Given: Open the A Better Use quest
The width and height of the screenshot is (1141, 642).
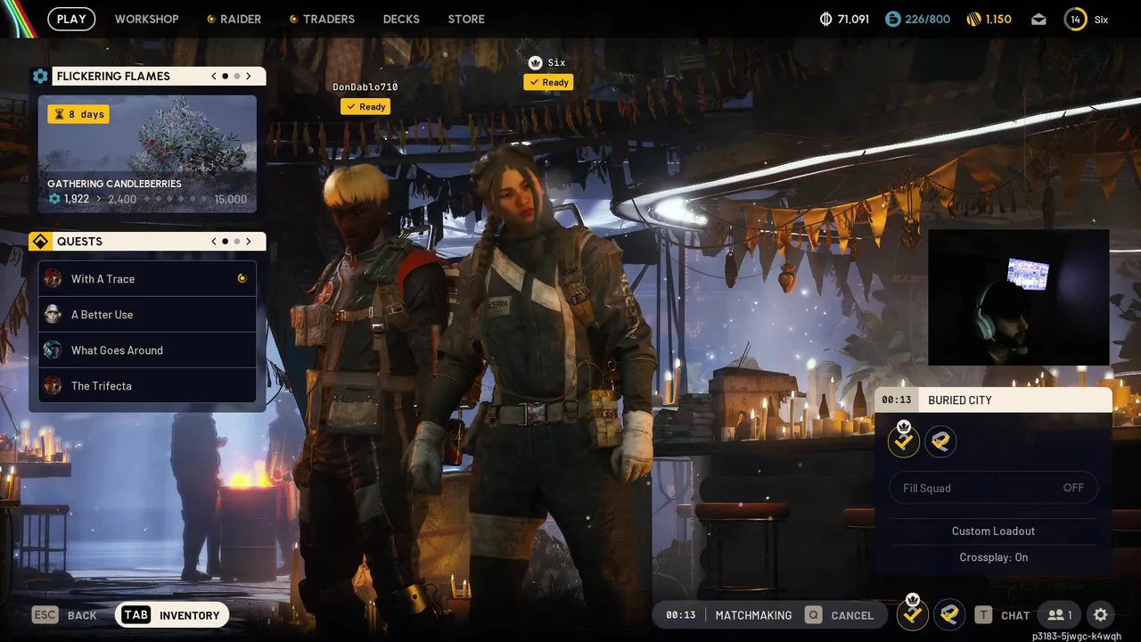Looking at the screenshot, I should (x=147, y=315).
